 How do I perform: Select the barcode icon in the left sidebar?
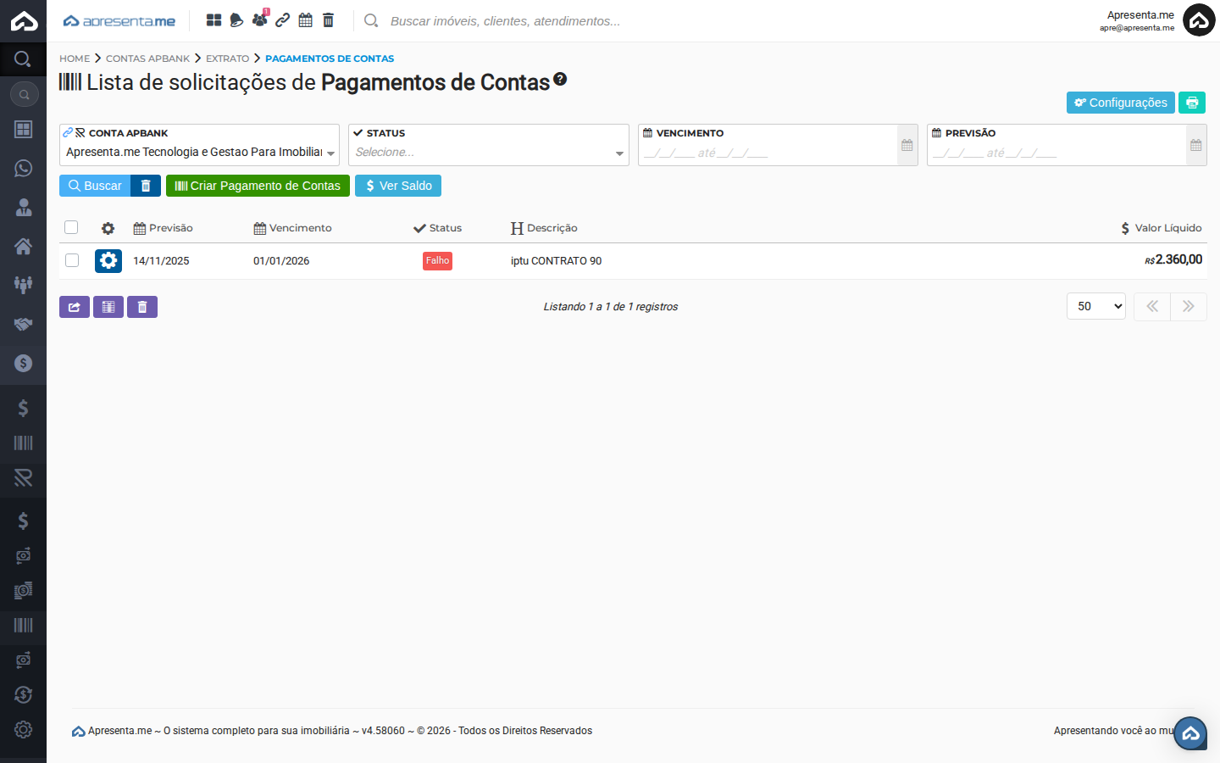coord(23,443)
